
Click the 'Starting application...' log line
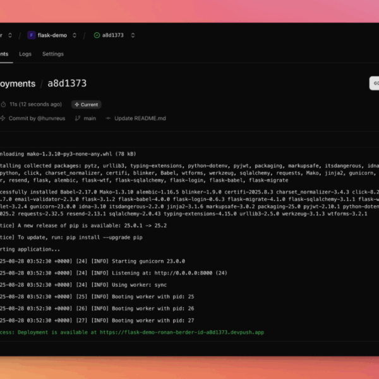pyautogui.click(x=30, y=250)
